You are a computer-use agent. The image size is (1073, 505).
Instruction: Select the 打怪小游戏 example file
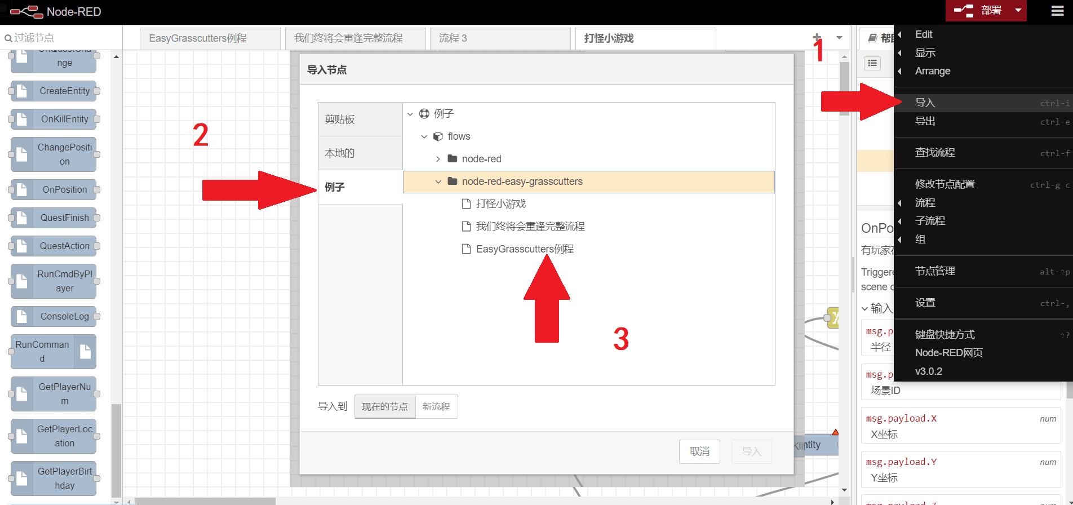click(x=588, y=204)
